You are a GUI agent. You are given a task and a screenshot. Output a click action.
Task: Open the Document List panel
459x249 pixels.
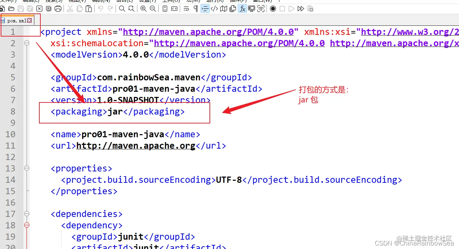coord(233,9)
